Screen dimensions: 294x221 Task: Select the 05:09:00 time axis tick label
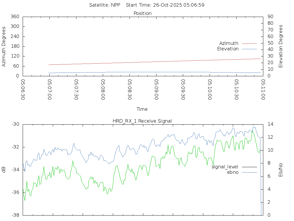point(156,89)
